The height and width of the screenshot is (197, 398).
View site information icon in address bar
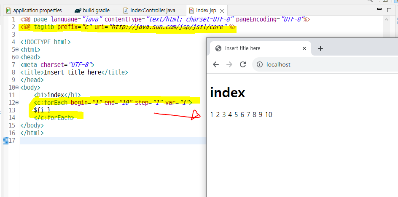pos(259,64)
